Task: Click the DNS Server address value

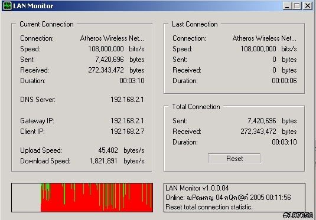Action: [127, 100]
